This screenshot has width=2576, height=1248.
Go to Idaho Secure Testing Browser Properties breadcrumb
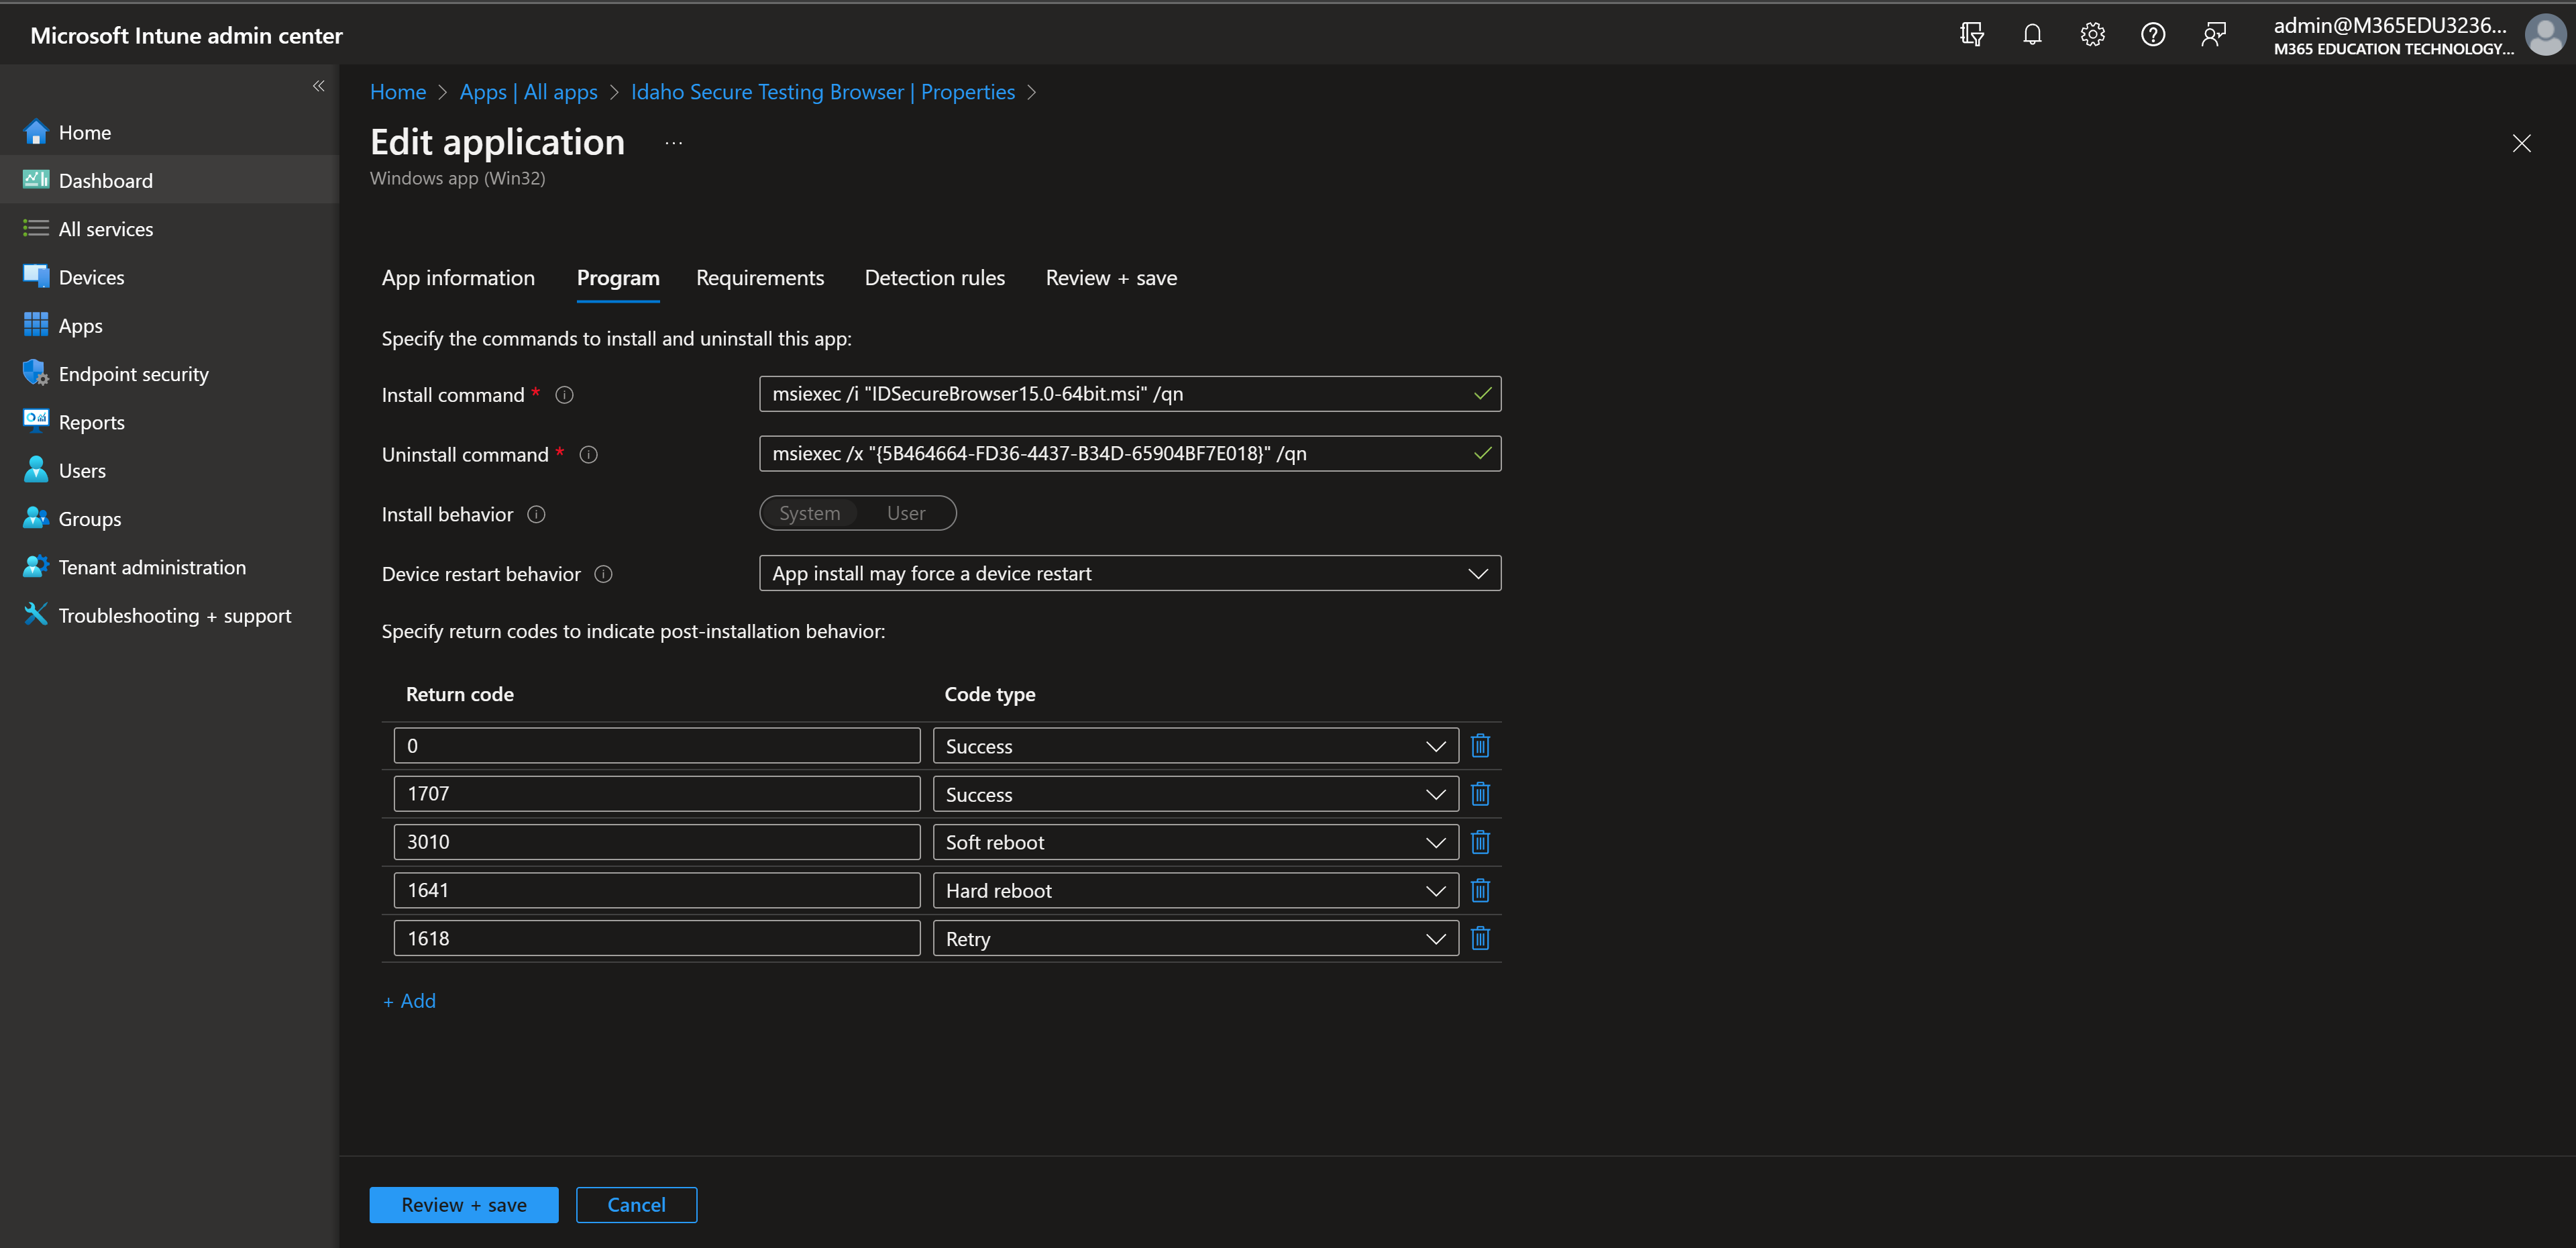click(823, 92)
